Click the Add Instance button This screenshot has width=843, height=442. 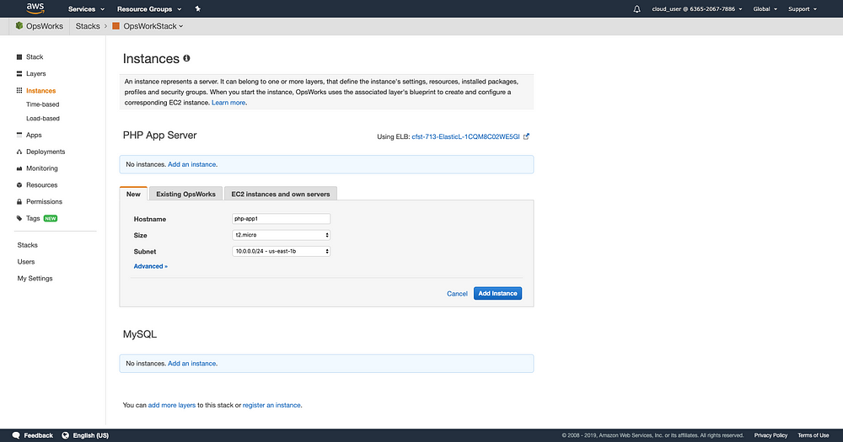click(x=497, y=293)
